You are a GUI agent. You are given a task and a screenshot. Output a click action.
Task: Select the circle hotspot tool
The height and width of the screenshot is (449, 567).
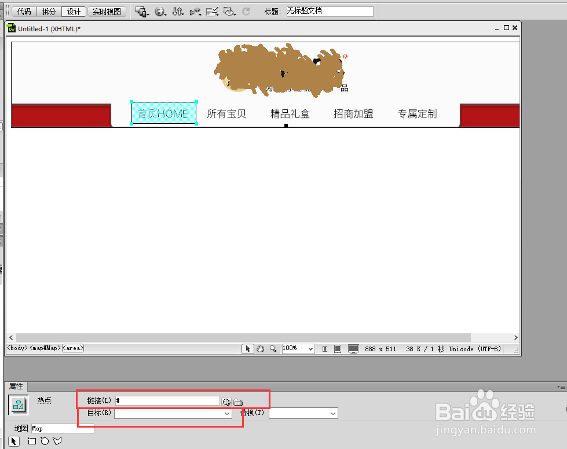[45, 441]
